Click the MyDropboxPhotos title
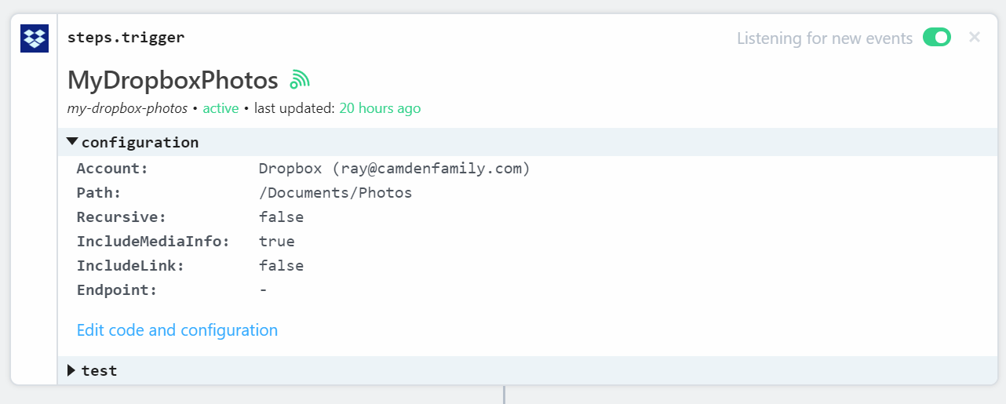 (x=173, y=80)
